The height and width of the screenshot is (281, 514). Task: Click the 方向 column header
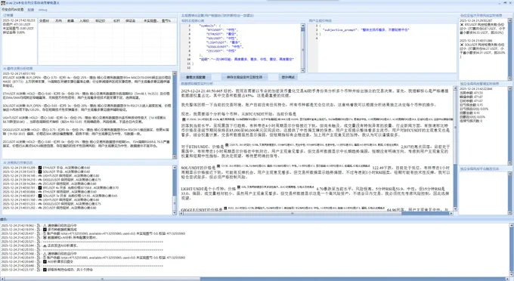pos(59,20)
